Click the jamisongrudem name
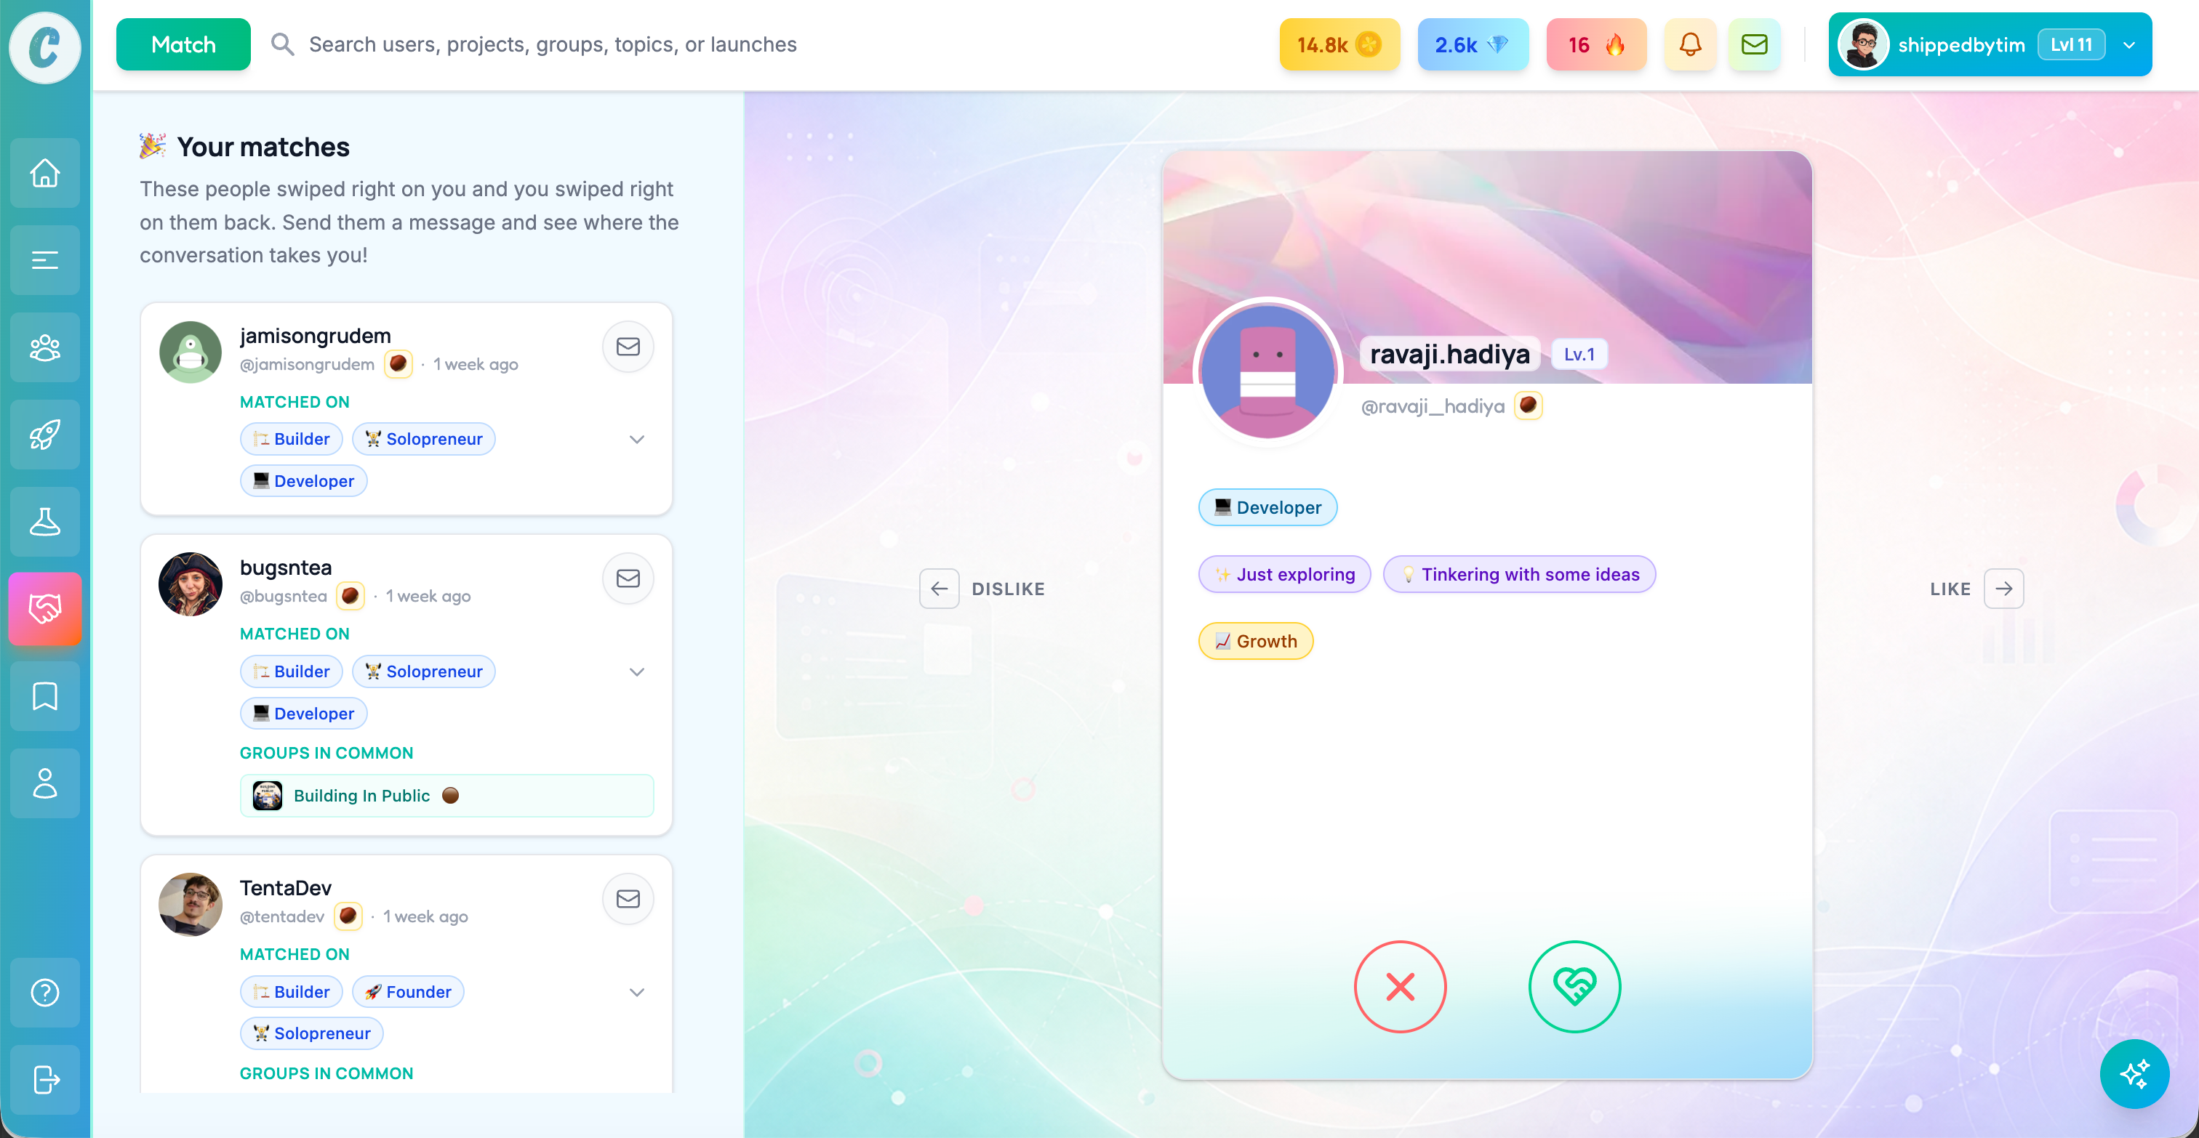The image size is (2199, 1138). tap(314, 335)
